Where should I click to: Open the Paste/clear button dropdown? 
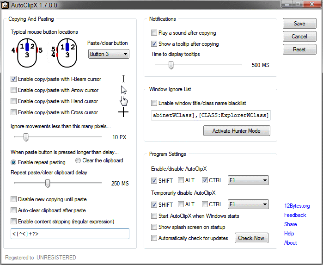(109, 54)
